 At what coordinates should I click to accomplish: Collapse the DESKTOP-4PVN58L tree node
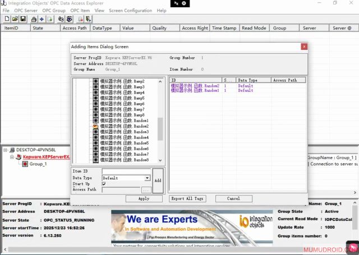[5, 150]
